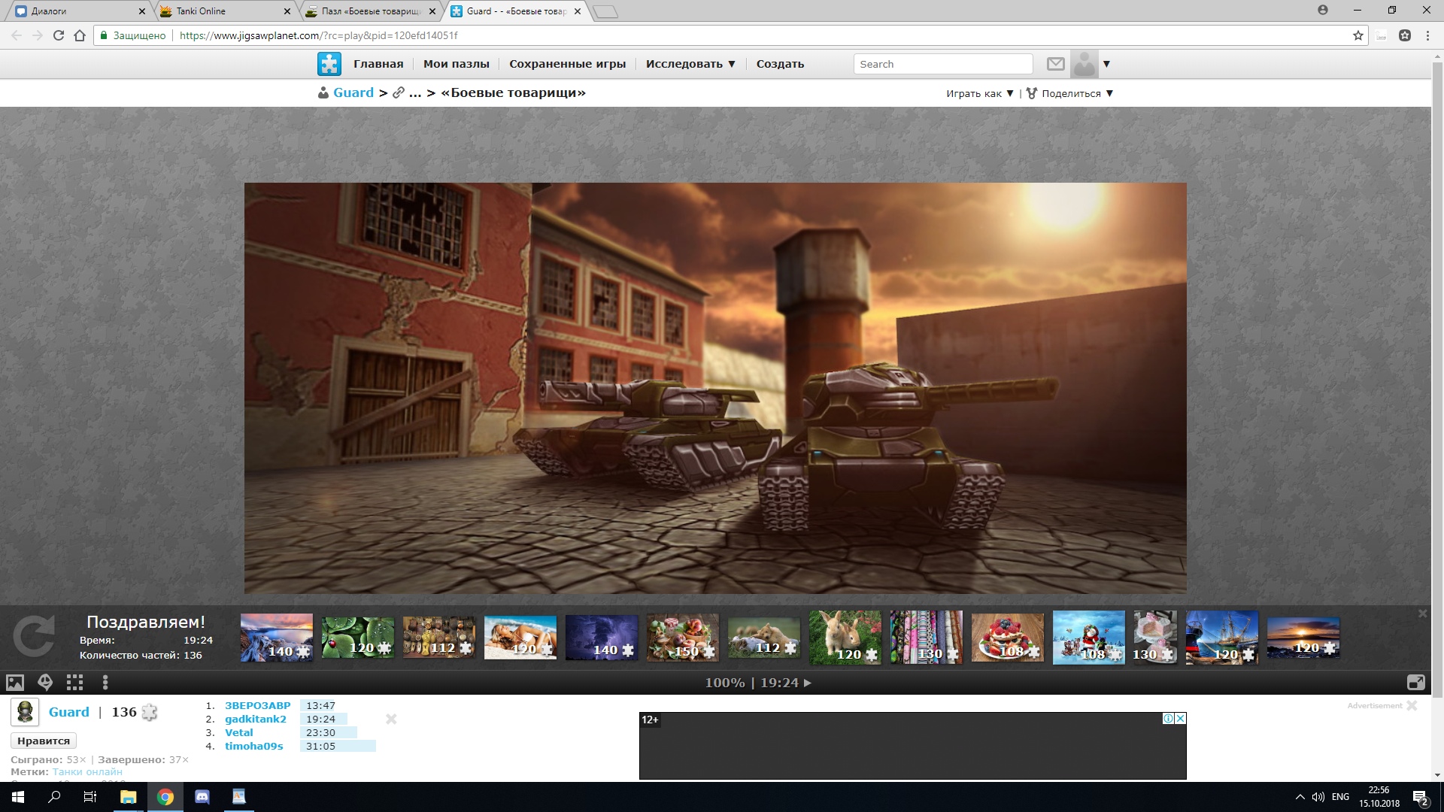Open the Santa Claus 108-piece puzzle thumbnail
The height and width of the screenshot is (812, 1444).
1089,638
